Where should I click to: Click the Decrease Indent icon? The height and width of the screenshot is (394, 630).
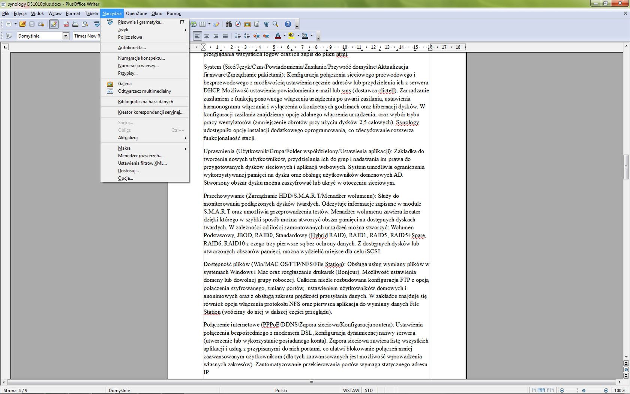(x=256, y=36)
